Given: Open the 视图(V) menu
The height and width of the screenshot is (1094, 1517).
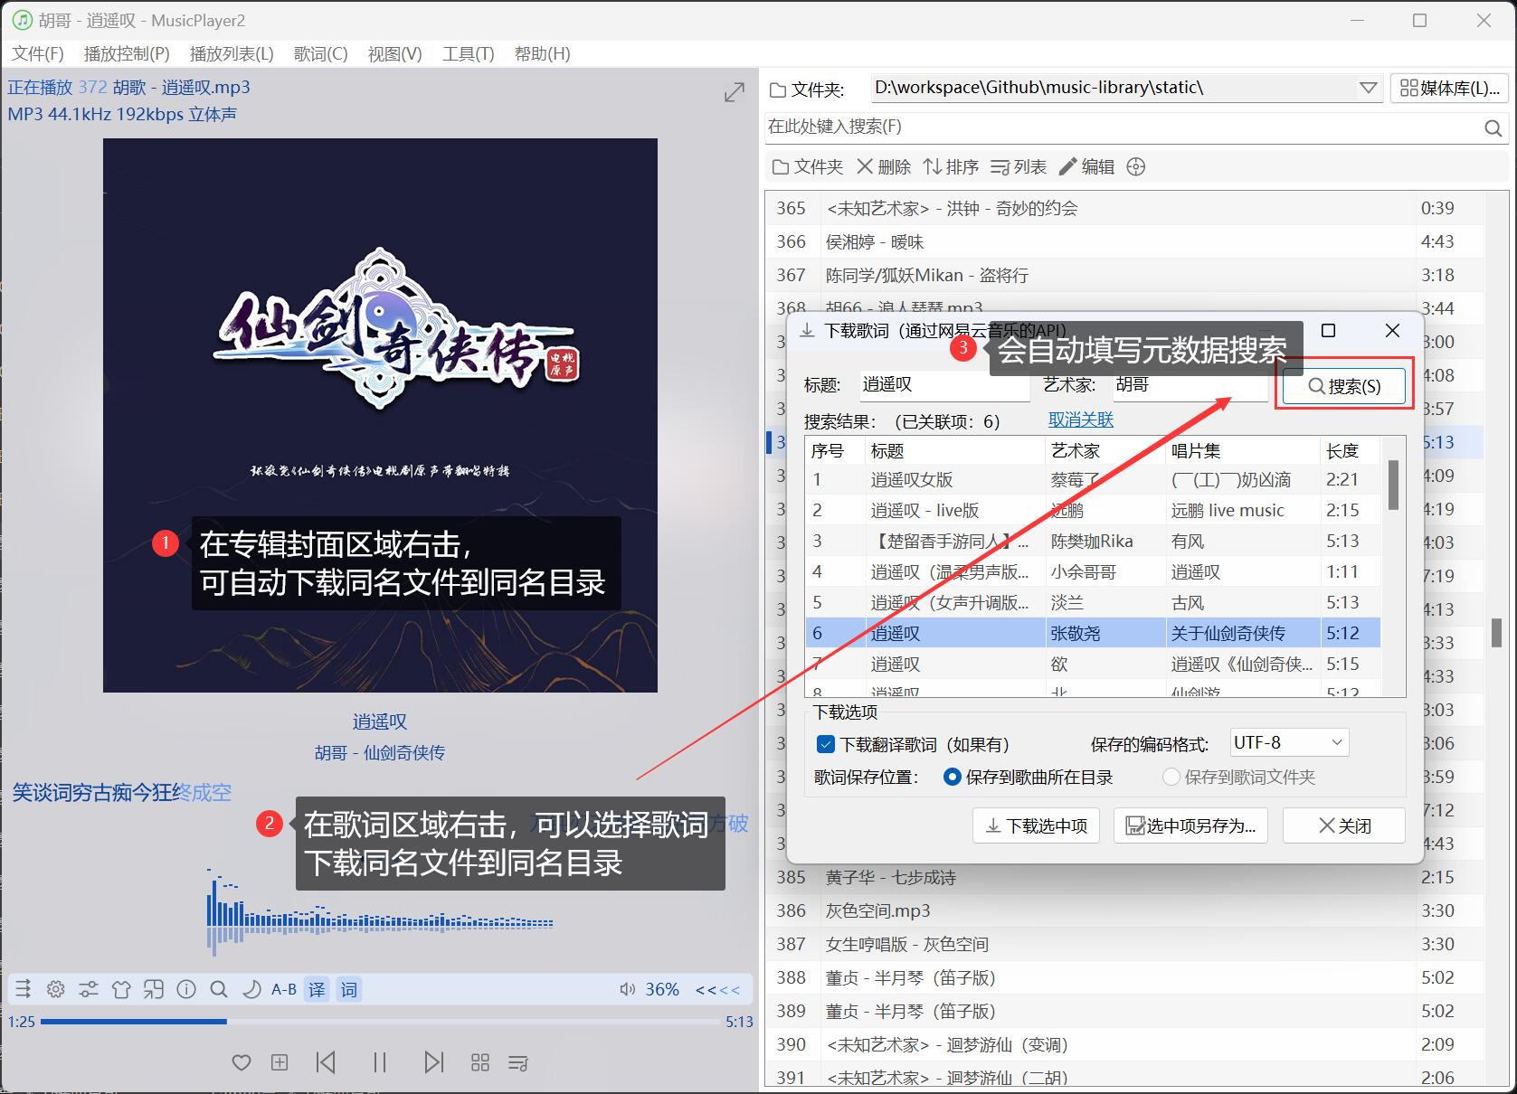Looking at the screenshot, I should point(394,53).
